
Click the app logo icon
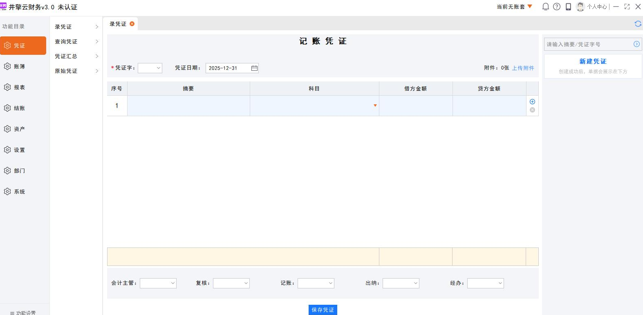(3, 6)
